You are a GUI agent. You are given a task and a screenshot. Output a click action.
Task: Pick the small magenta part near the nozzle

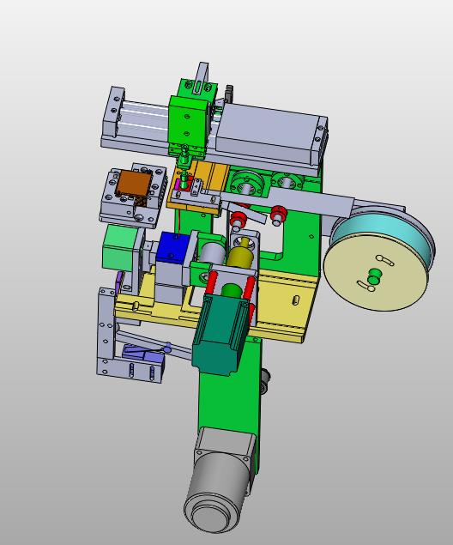[179, 184]
